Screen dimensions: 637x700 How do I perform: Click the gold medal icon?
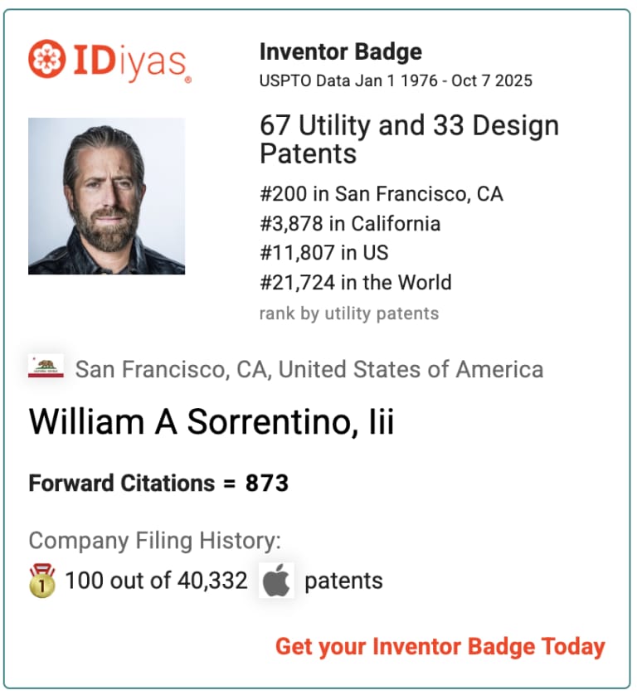pyautogui.click(x=42, y=581)
